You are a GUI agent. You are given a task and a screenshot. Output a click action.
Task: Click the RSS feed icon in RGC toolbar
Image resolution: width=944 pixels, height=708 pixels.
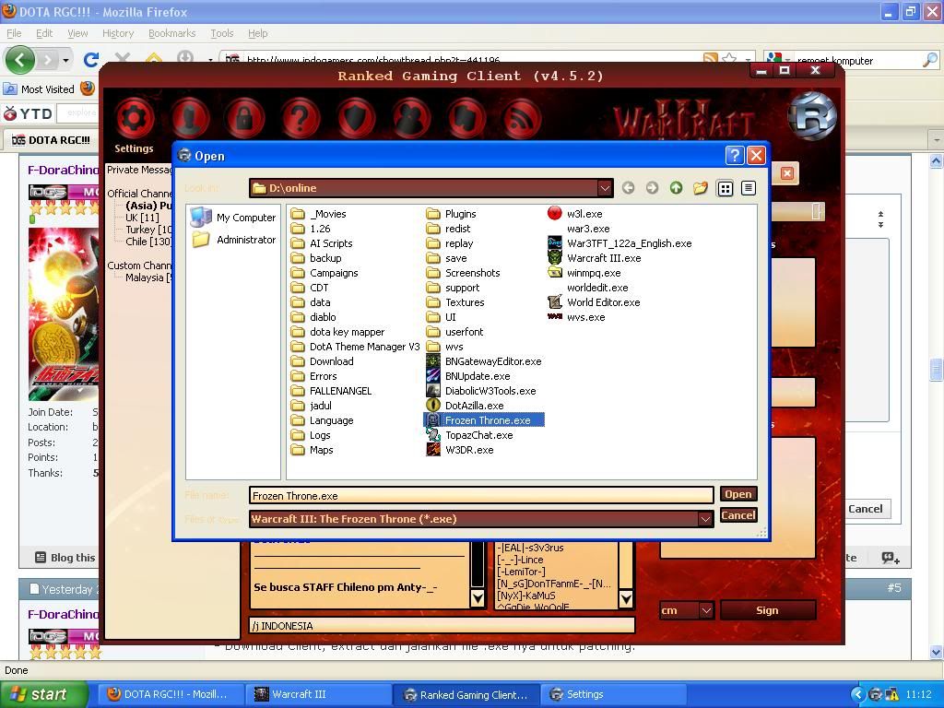(x=521, y=119)
